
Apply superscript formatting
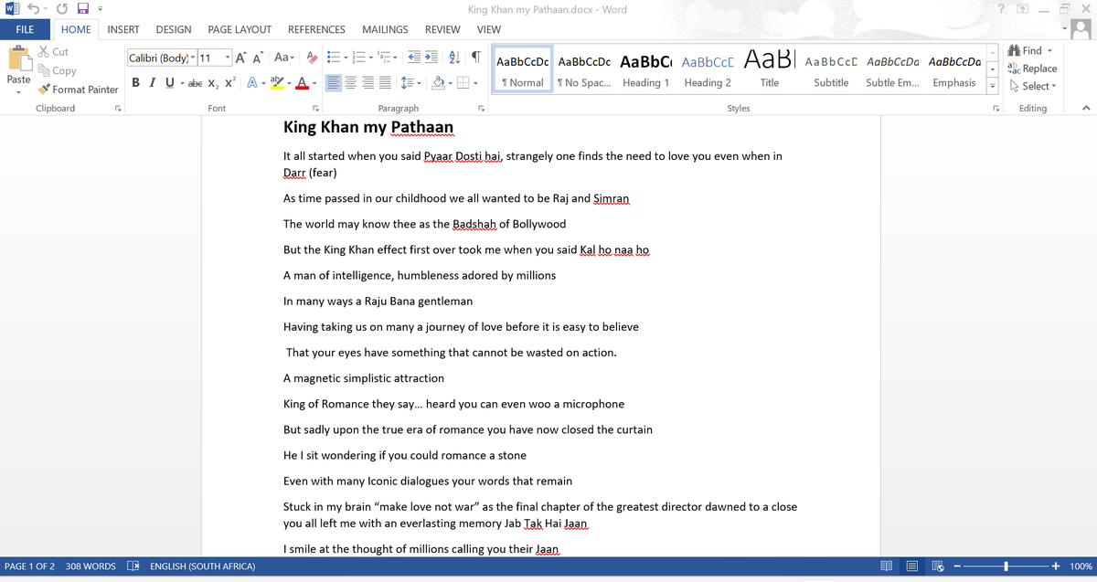pos(229,83)
